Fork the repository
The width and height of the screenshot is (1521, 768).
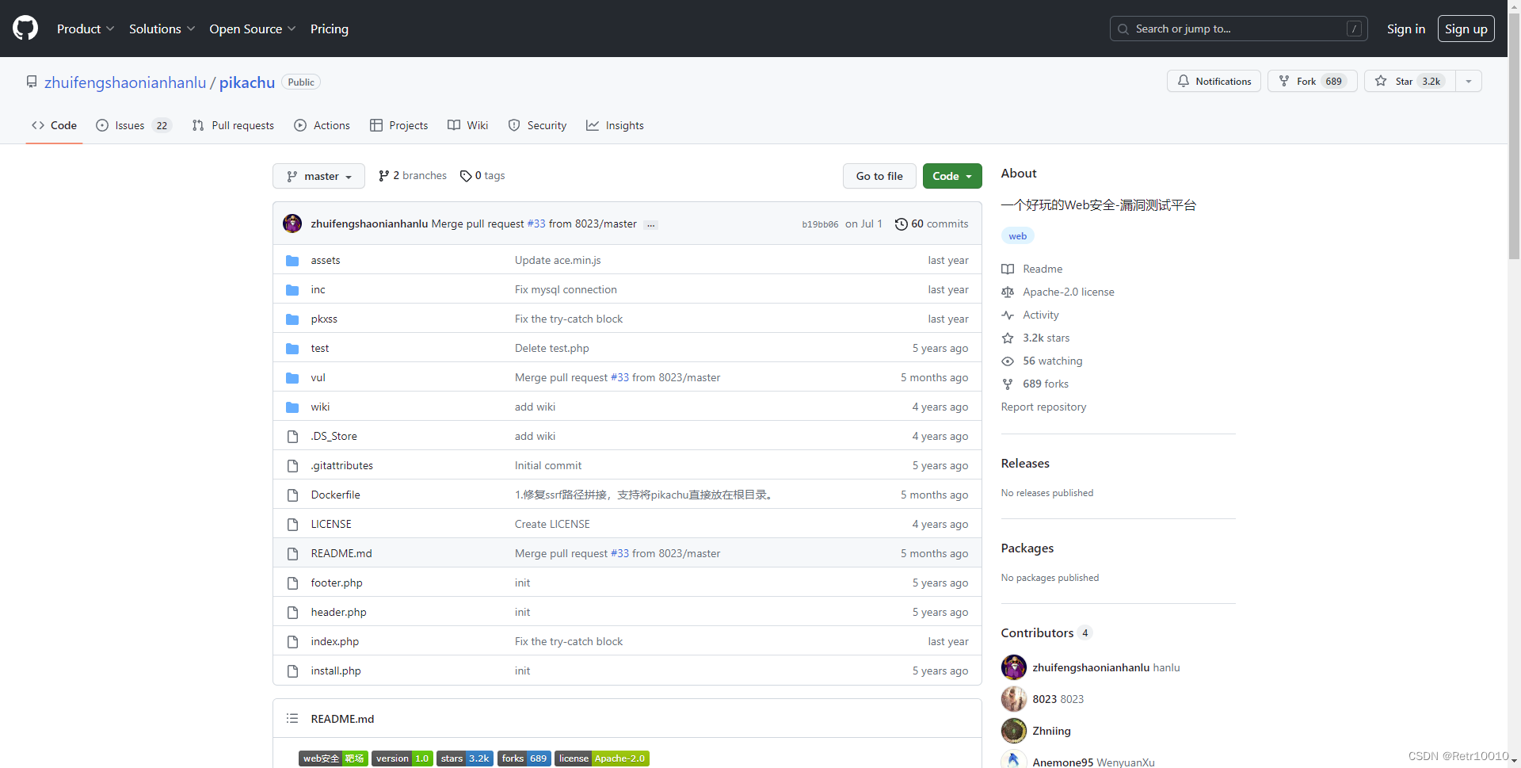click(1313, 81)
